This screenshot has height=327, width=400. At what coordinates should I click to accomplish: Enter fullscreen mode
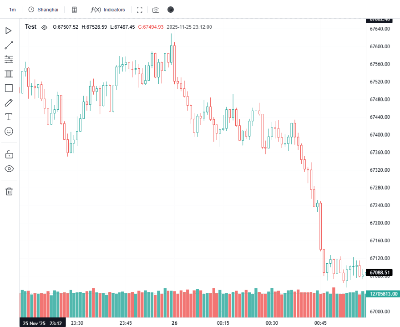coord(140,10)
